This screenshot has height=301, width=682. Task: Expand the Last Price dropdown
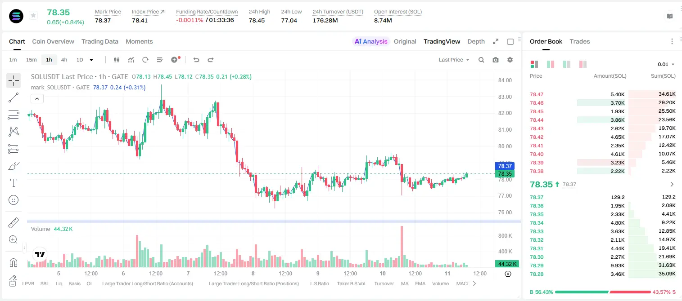tap(454, 60)
